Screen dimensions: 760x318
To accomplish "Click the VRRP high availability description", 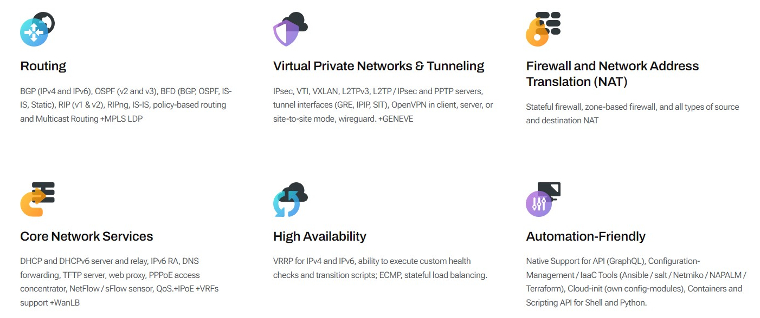I will click(x=379, y=268).
